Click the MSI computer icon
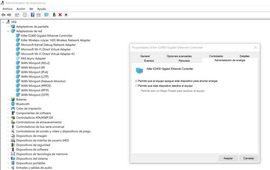 pyautogui.click(x=8, y=22)
